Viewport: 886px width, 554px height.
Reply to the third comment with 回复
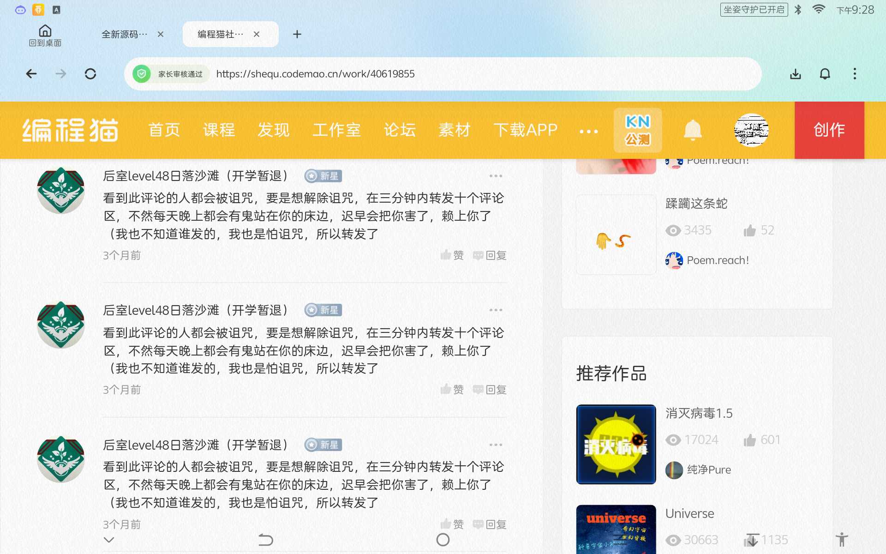(490, 524)
